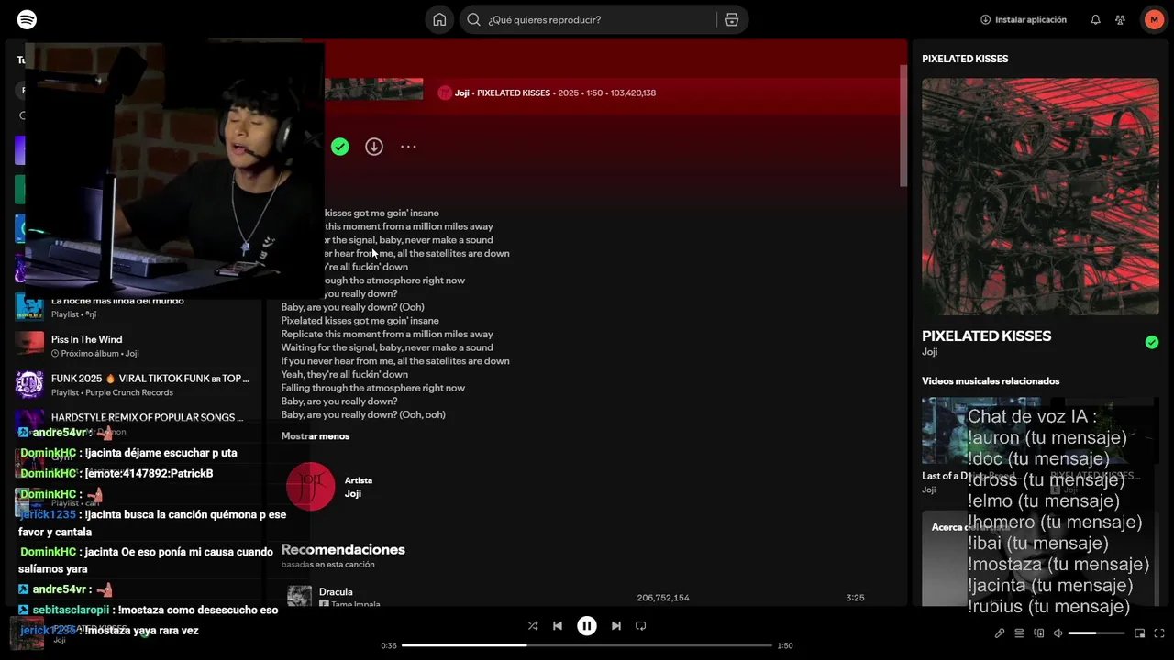Image resolution: width=1174 pixels, height=660 pixels.
Task: Open notifications bell
Action: [1095, 19]
